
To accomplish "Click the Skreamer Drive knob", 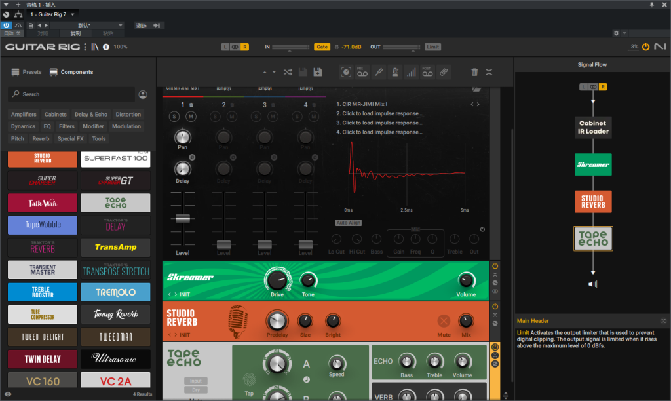I will [x=277, y=280].
